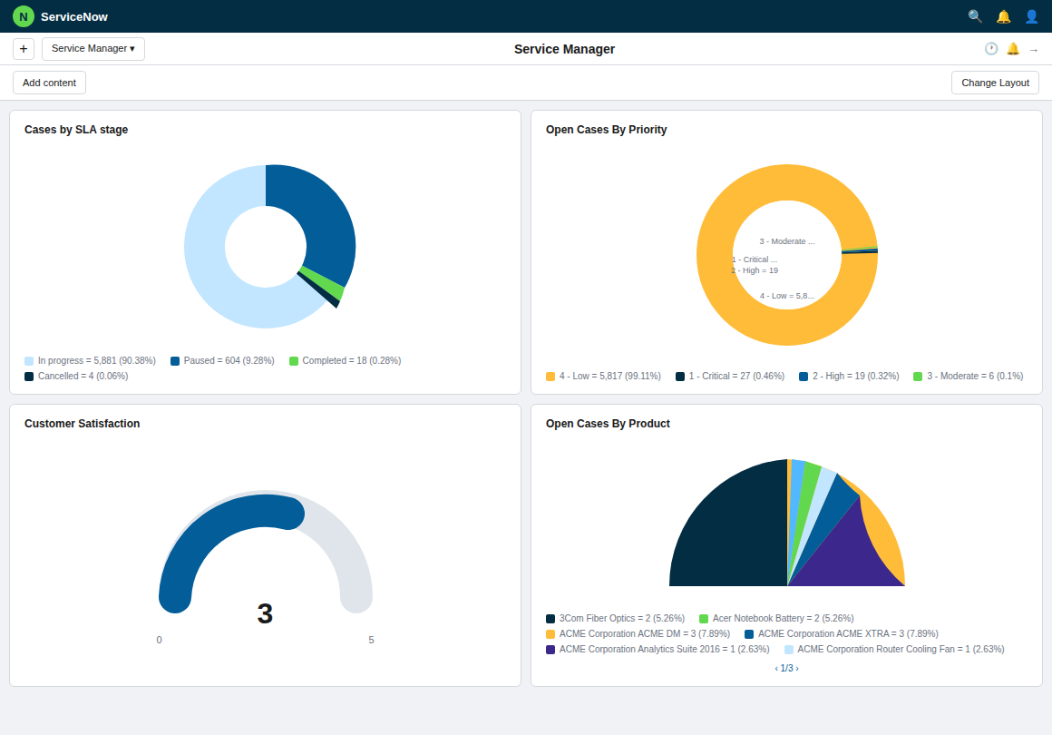Click the Add content button
Viewport: 1052px width, 735px height.
tap(49, 83)
